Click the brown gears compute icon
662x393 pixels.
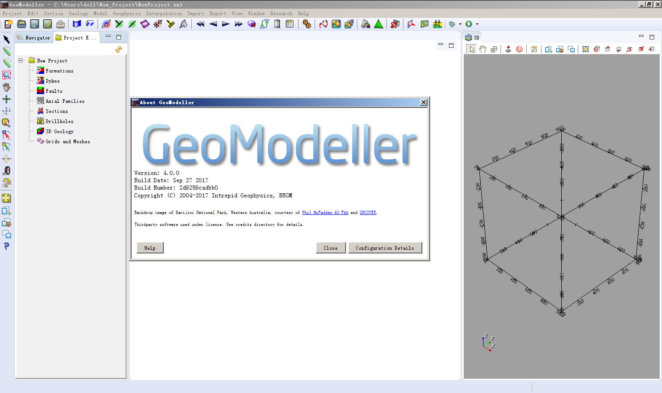[x=306, y=24]
